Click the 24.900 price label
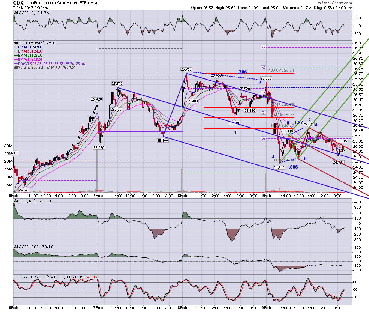 pyautogui.click(x=13, y=153)
